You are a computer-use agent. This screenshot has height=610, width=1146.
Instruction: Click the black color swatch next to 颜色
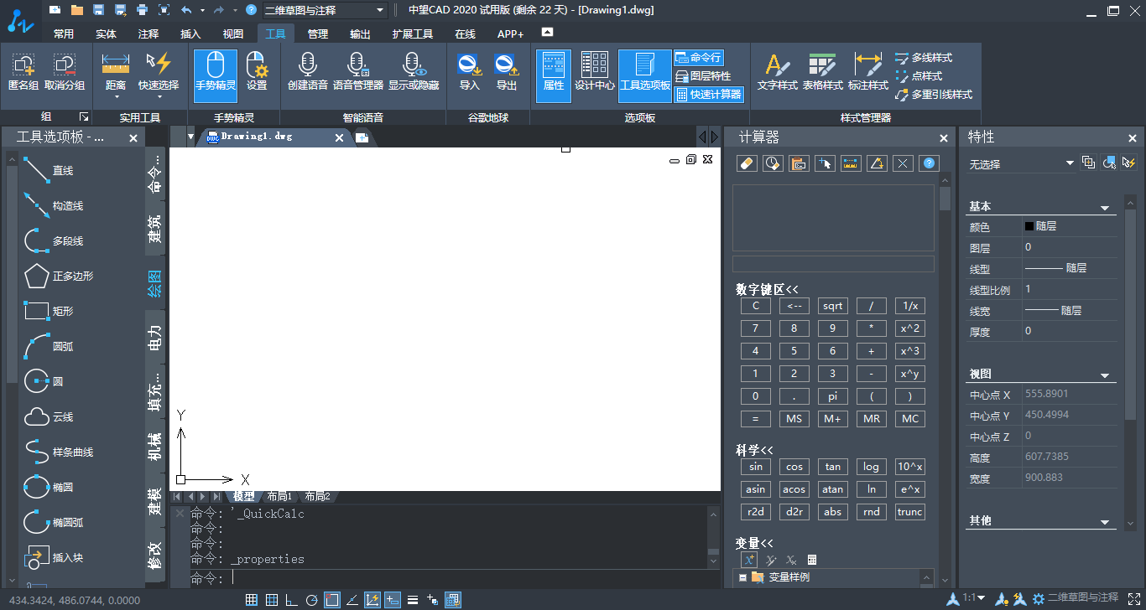[1029, 226]
